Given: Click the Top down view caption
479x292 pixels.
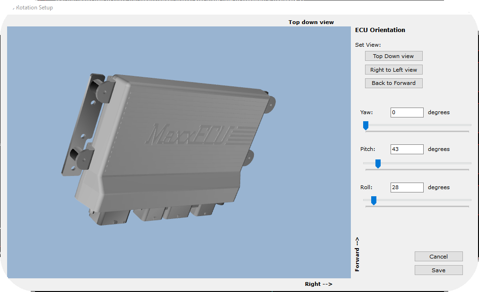Looking at the screenshot, I should click(x=311, y=22).
